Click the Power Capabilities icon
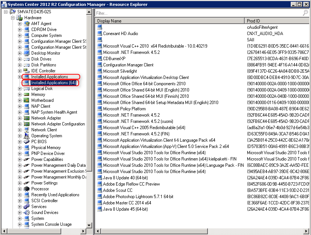The height and width of the screenshot is (235, 311). click(x=27, y=159)
